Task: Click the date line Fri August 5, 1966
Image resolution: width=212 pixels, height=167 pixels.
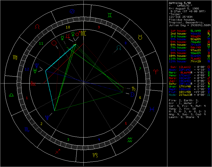Action: (184, 9)
